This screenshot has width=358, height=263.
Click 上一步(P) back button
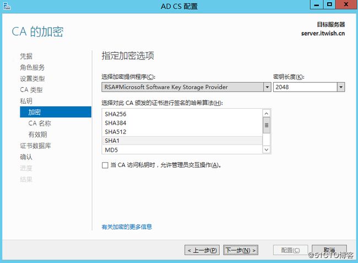point(202,250)
